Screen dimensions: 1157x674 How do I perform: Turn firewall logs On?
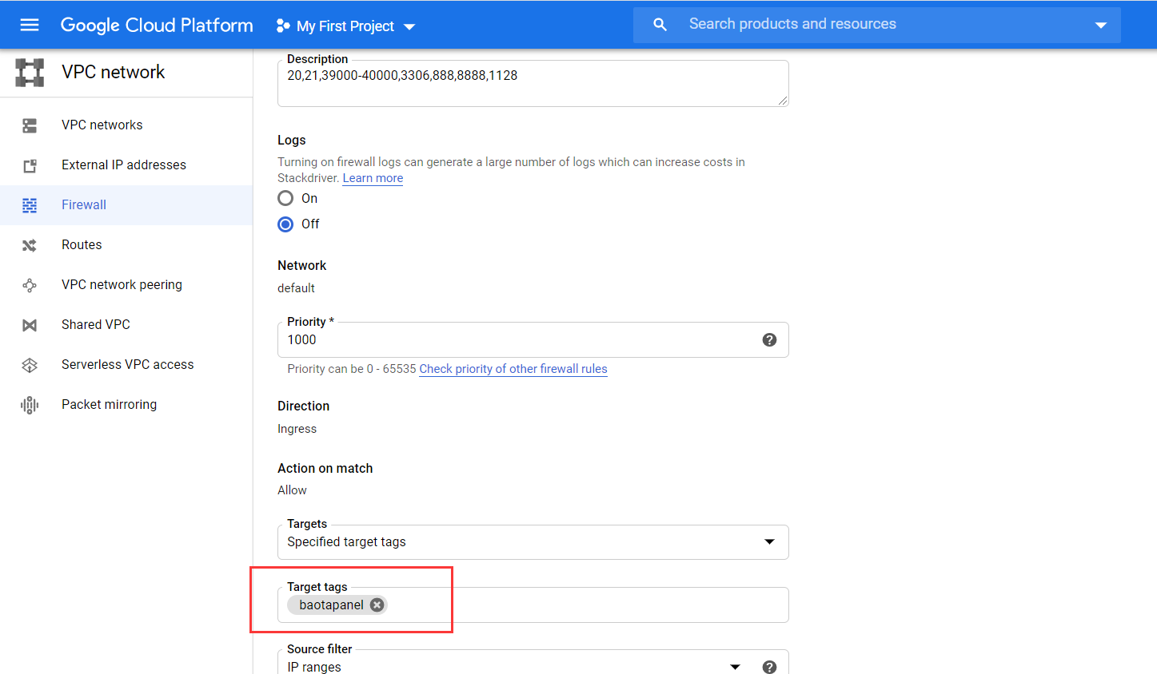coord(285,198)
